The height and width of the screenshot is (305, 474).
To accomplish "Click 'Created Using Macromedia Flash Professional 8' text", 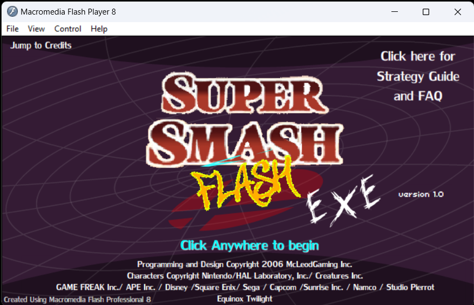I will (77, 300).
